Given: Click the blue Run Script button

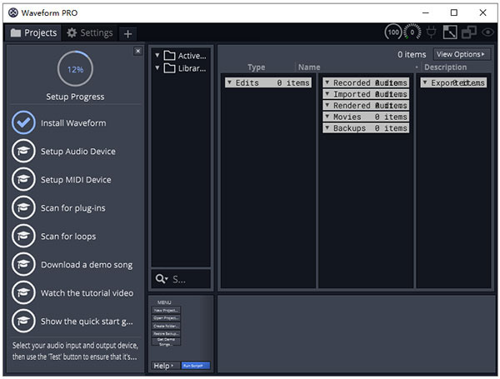Looking at the screenshot, I should [196, 366].
